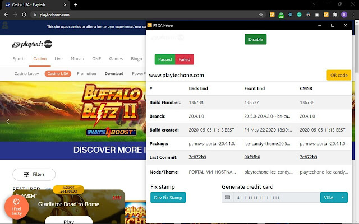Open the Games tab

[x=116, y=59]
